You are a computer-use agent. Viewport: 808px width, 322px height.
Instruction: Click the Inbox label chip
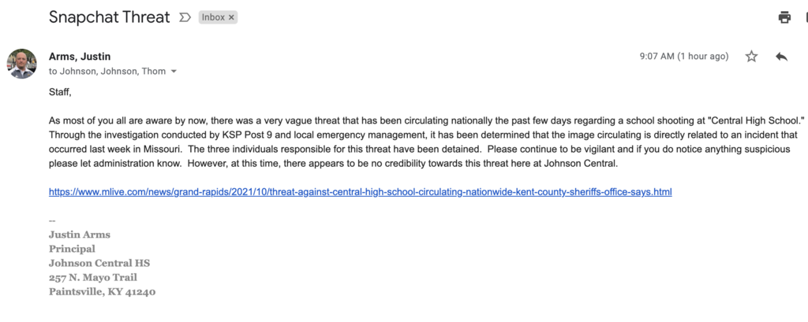[x=213, y=17]
